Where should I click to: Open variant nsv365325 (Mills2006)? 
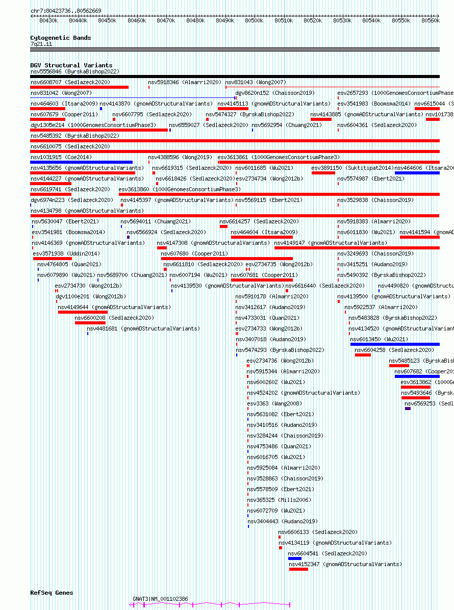pos(279,500)
